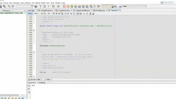Continue debugging with the green icon
Viewport: 176px width, 99px height.
[72, 6]
